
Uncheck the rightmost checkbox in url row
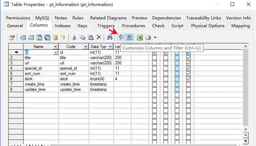click(x=188, y=63)
